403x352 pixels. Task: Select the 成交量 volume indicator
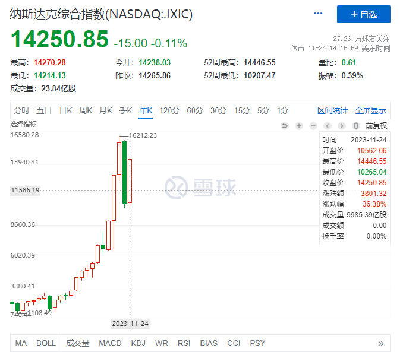(x=78, y=343)
